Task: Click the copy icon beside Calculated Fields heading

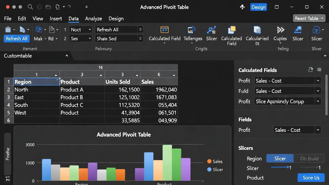Action: coord(310,69)
